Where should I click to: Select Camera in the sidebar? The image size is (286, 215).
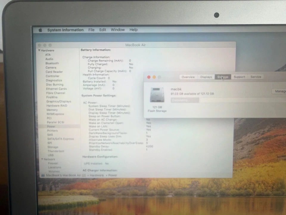tap(51, 67)
